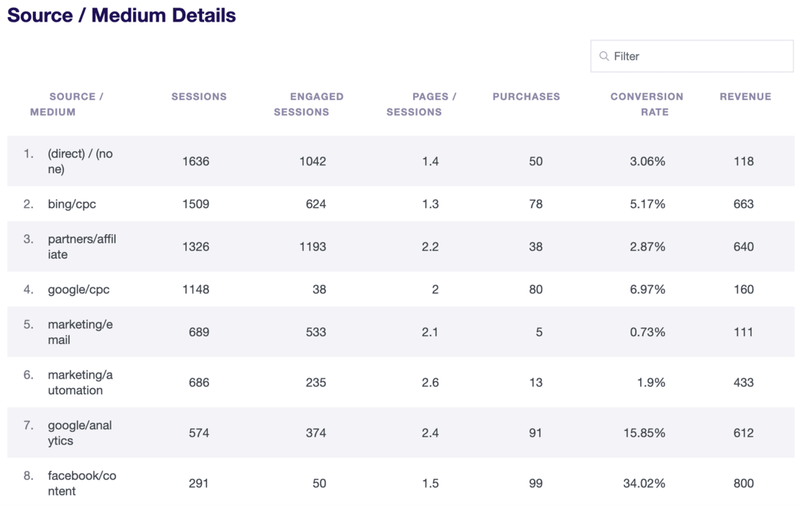The image size is (802, 505).
Task: Select the Source / Medium Details heading
Action: click(121, 15)
